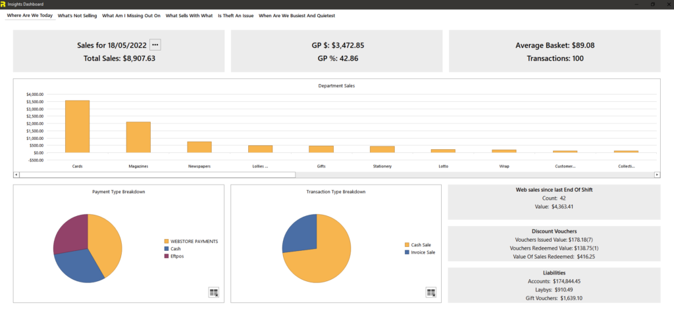
Task: Open the date picker ellipsis beside sales date
Action: pos(155,45)
